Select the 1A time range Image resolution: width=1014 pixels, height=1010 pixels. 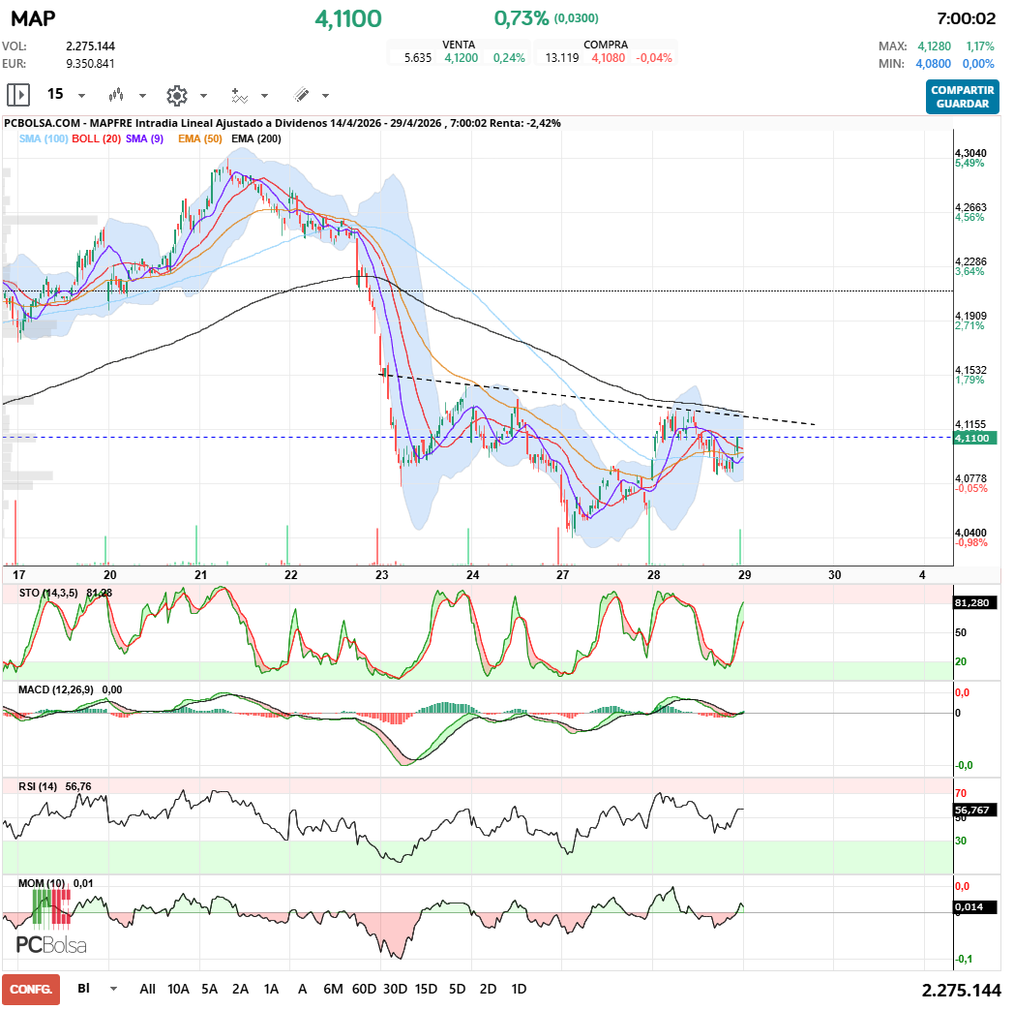(271, 989)
